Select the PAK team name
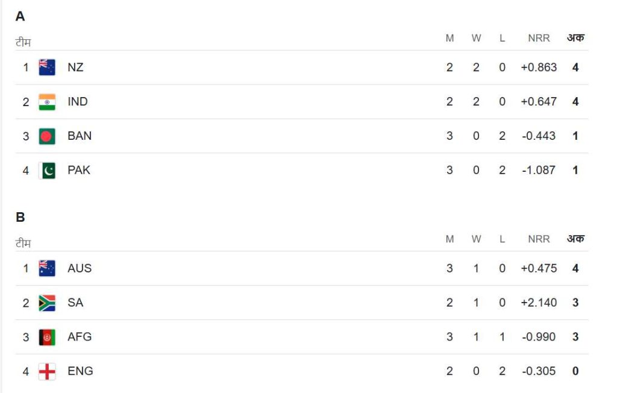Viewport: 617px width, 393px height. [79, 171]
